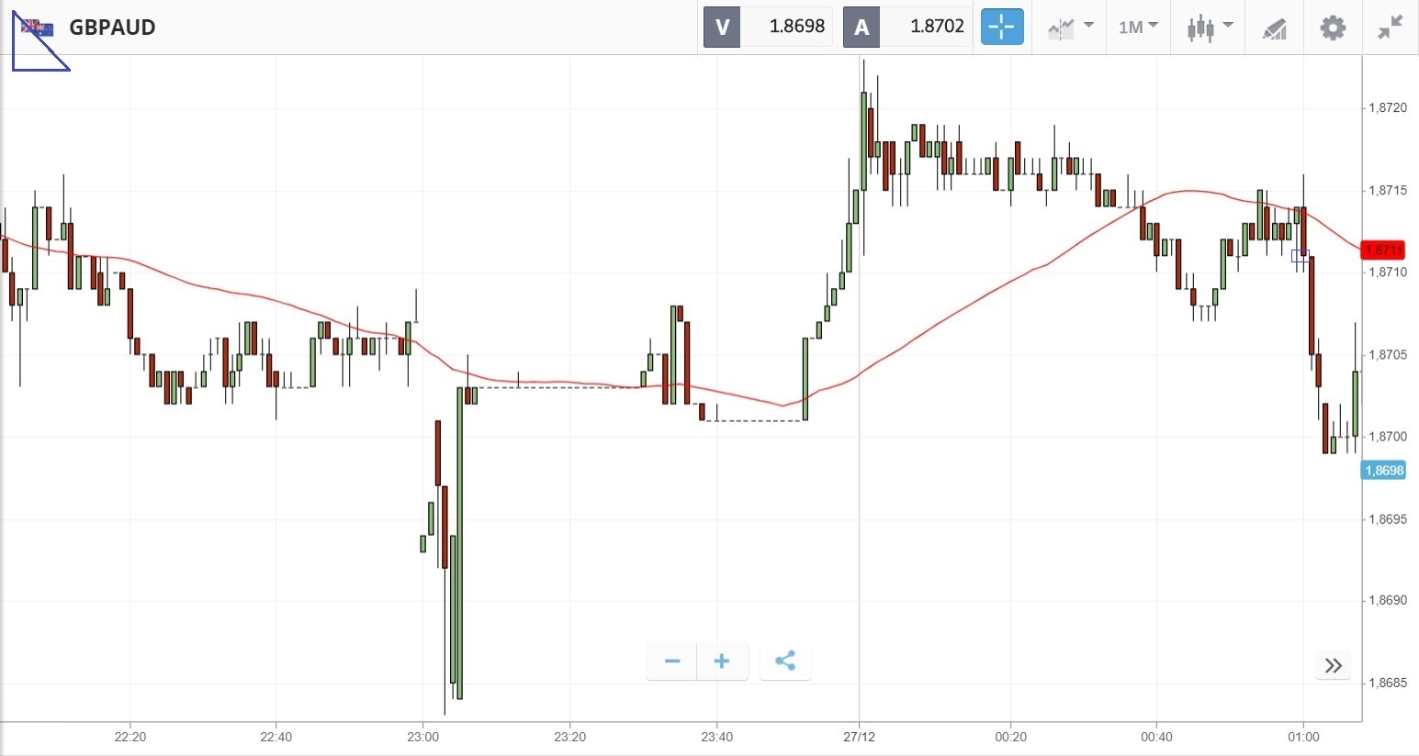Click the red 1,8711 moving average label

(x=1383, y=250)
